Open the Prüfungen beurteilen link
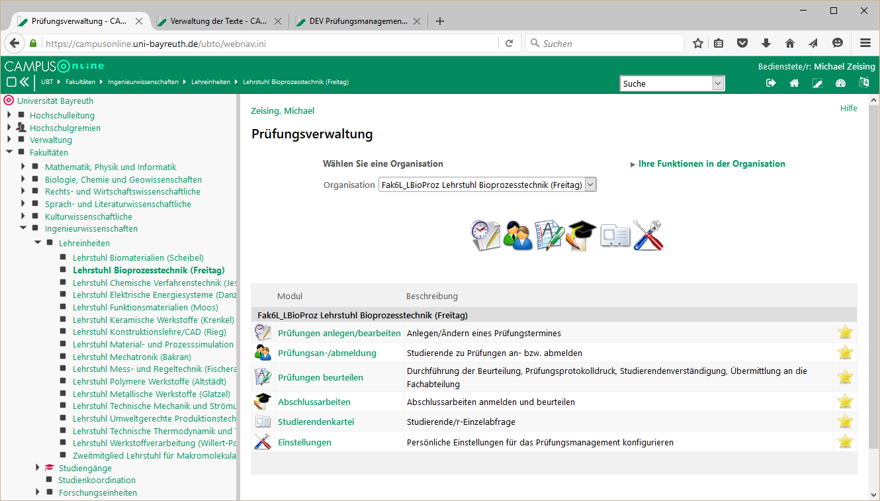The image size is (880, 501). point(320,377)
